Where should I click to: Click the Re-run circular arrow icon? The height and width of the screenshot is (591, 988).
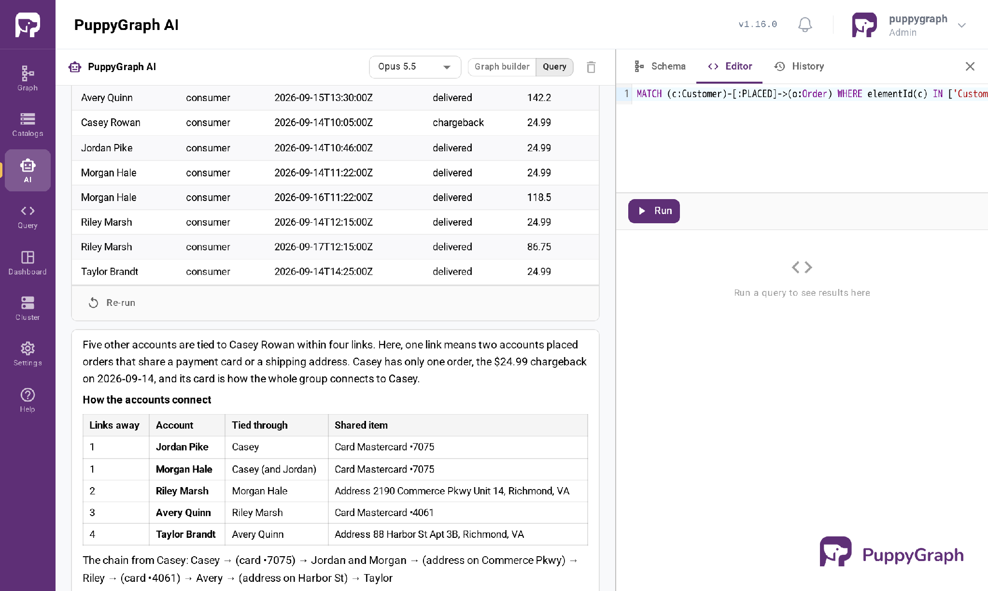point(94,303)
